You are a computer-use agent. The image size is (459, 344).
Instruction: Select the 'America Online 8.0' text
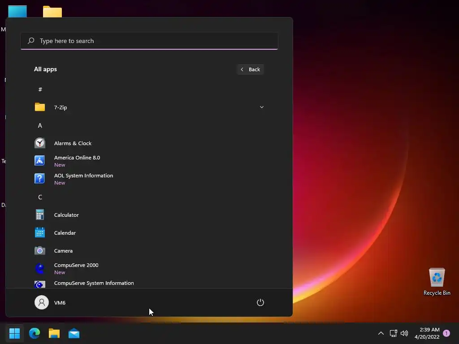pyautogui.click(x=77, y=158)
